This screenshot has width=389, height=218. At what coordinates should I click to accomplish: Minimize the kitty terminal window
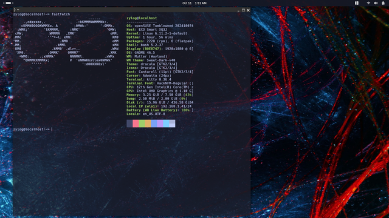(238, 10)
